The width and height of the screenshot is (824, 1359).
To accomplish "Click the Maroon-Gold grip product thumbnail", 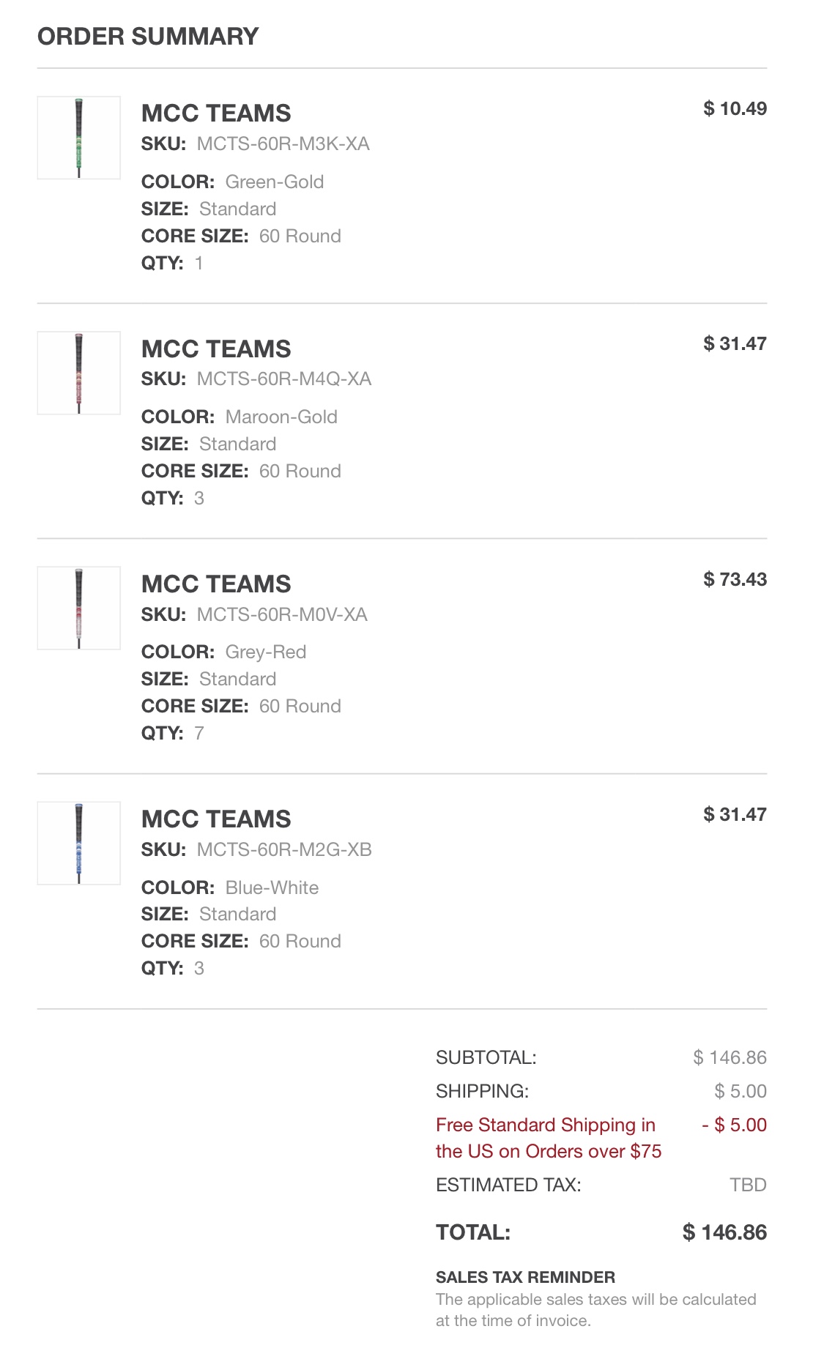I will tap(79, 373).
